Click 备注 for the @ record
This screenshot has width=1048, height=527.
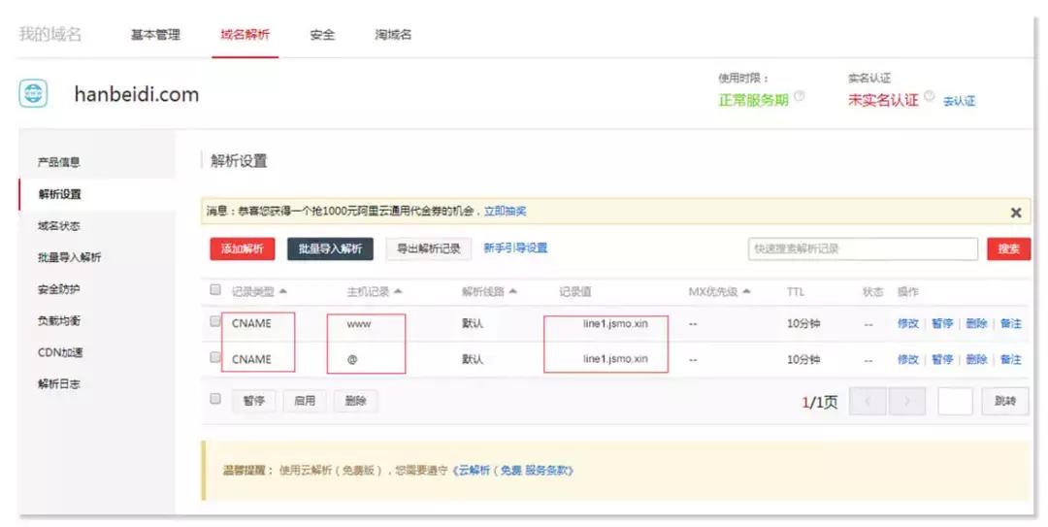coord(1010,360)
